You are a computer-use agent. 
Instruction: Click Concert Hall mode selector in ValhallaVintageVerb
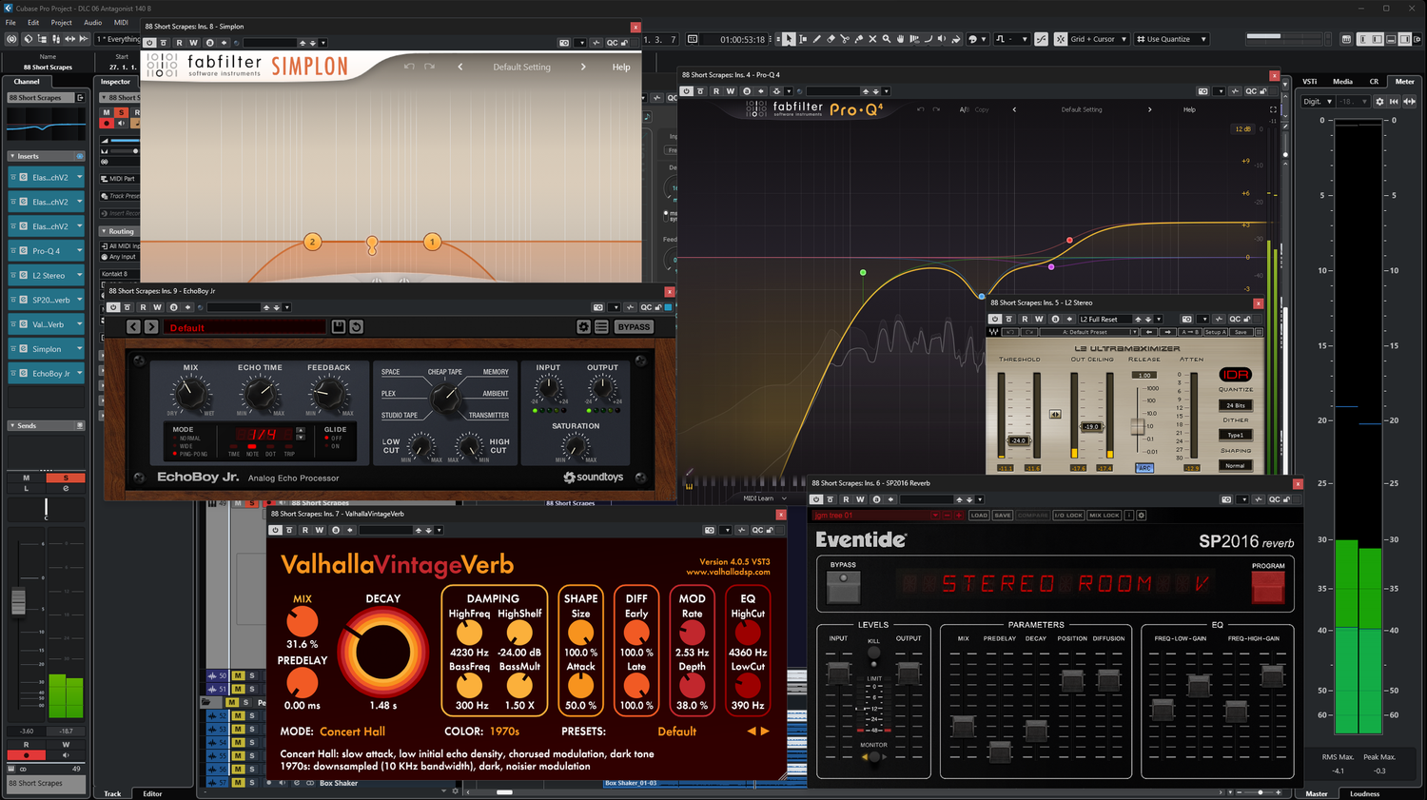[352, 732]
